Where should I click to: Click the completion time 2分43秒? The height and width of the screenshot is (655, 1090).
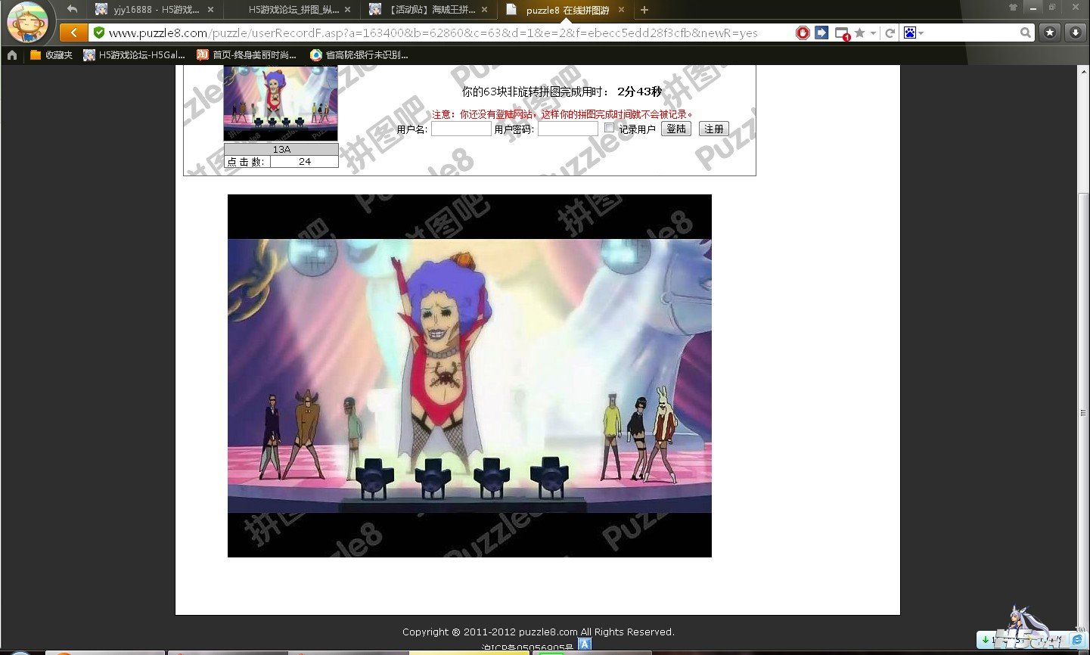click(639, 92)
